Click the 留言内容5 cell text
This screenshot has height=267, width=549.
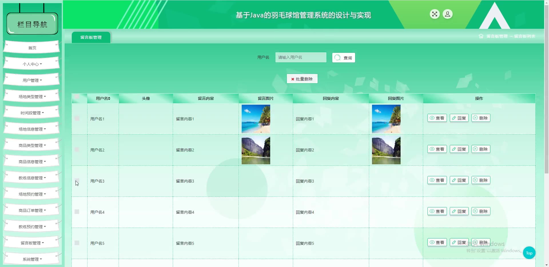click(x=185, y=243)
